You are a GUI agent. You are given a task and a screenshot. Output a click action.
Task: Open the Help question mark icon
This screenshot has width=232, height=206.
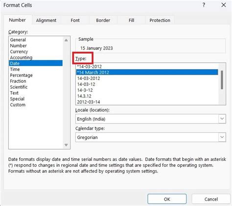click(x=204, y=5)
